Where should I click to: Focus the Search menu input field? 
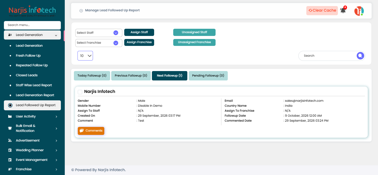click(32, 25)
